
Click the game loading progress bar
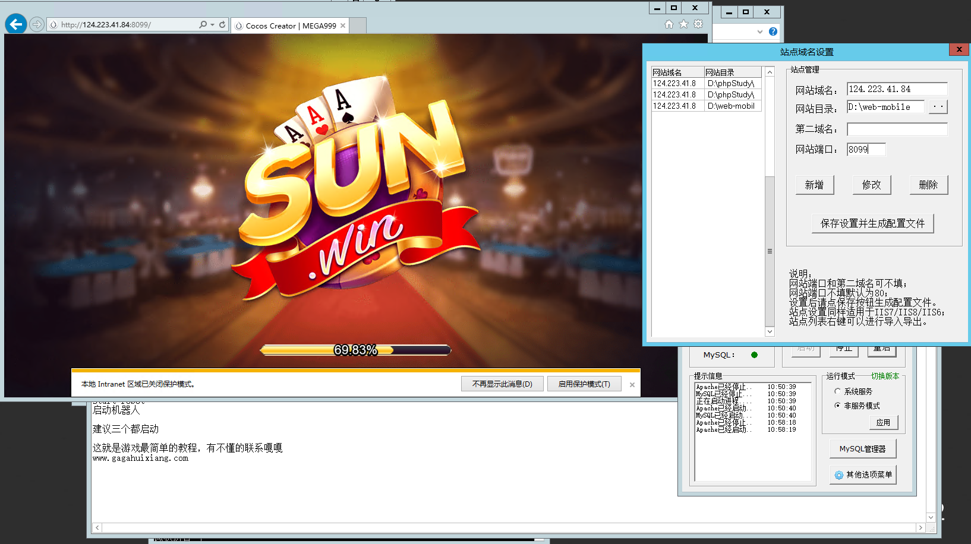point(355,350)
